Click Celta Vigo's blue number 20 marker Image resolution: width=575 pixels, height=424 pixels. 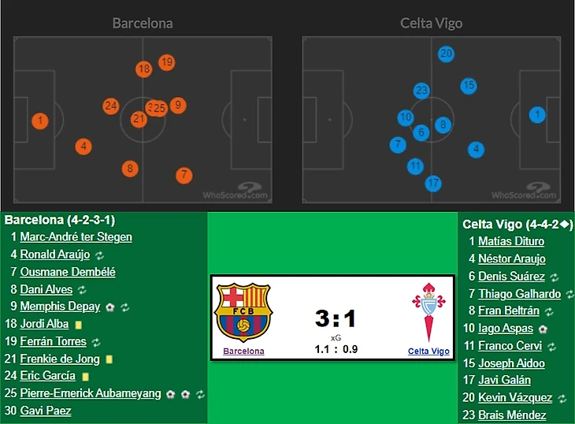point(447,54)
